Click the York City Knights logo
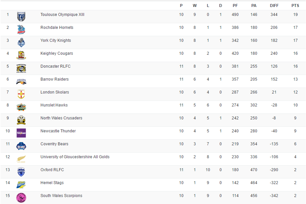Screen dimensions: 306x204 pyautogui.click(x=21, y=42)
